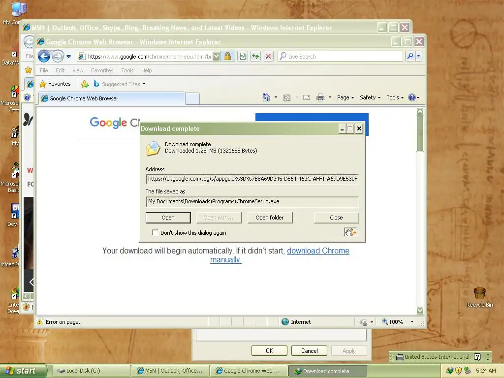The width and height of the screenshot is (504, 378).
Task: Expand the Home button dropdown arrow
Action: click(276, 97)
